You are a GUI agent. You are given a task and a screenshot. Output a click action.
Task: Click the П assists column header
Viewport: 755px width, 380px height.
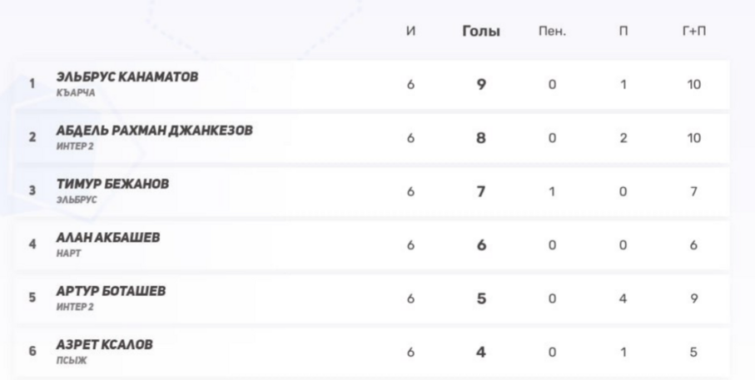[623, 32]
